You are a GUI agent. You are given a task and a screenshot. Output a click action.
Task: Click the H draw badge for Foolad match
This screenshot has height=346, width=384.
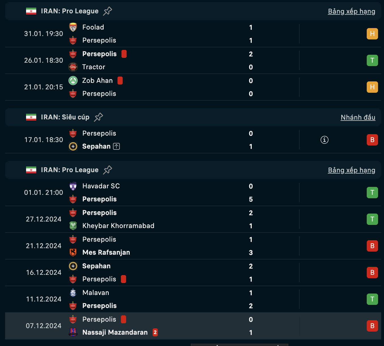372,34
